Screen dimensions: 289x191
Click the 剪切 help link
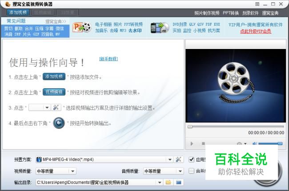pos(8,28)
